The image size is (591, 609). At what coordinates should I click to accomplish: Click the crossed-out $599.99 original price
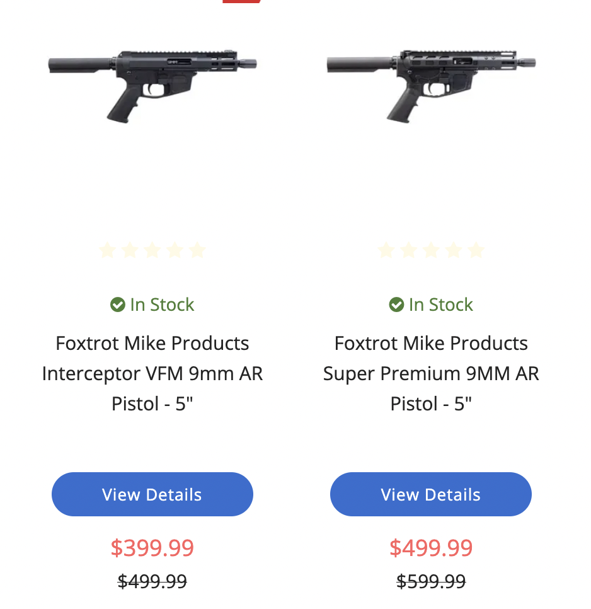coord(431,581)
